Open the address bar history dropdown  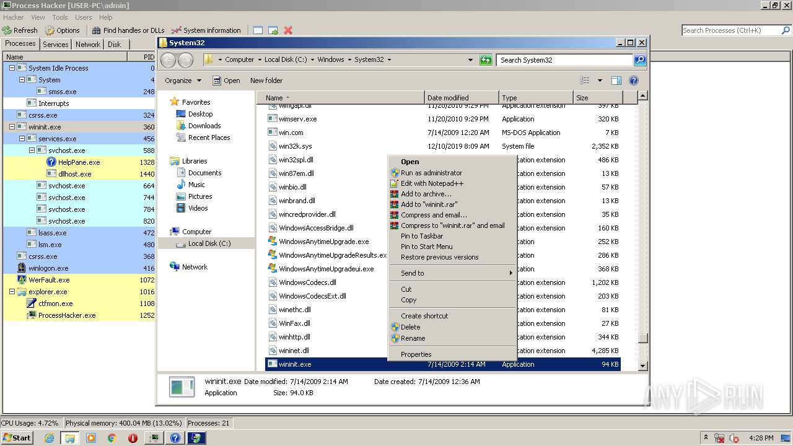point(471,60)
